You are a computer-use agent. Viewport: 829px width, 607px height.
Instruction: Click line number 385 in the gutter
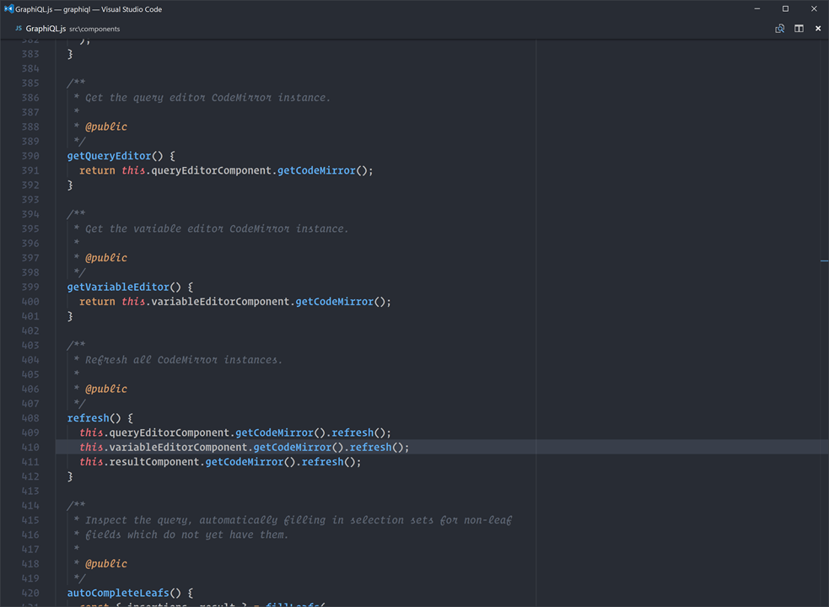click(30, 83)
